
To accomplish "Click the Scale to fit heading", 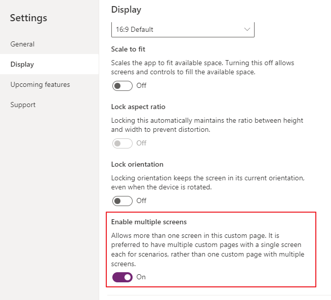I will pyautogui.click(x=129, y=49).
